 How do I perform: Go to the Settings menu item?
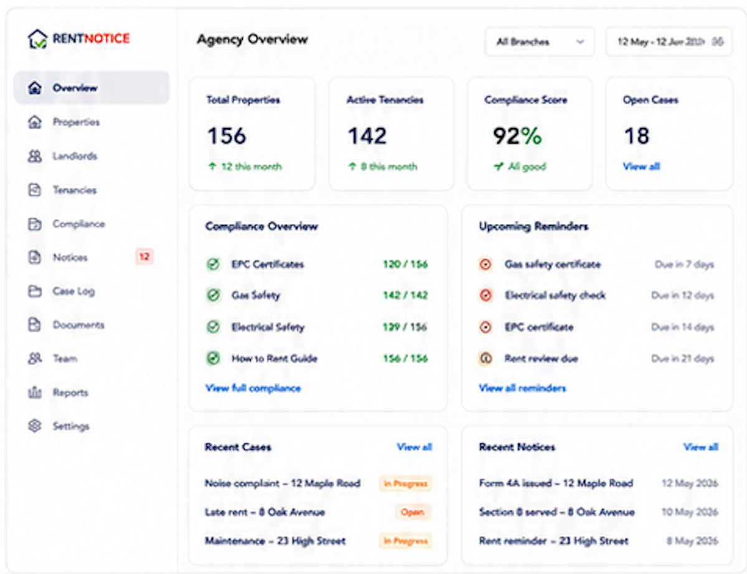(92, 426)
